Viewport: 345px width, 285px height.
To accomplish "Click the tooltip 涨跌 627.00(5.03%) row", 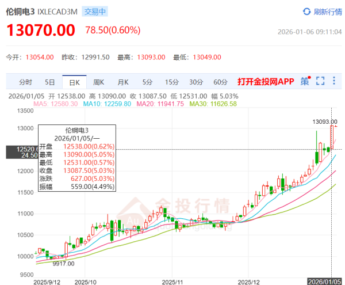I will (77, 178).
